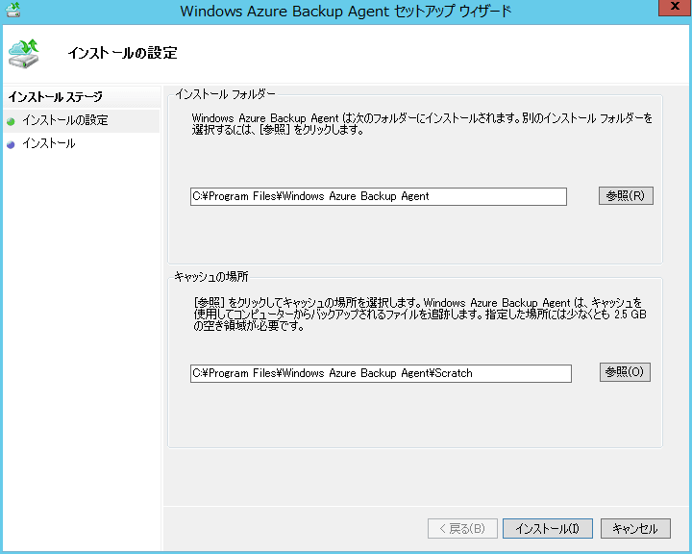This screenshot has height=554, width=692.
Task: Click the インストール フォルダー group label
Action: pyautogui.click(x=225, y=94)
